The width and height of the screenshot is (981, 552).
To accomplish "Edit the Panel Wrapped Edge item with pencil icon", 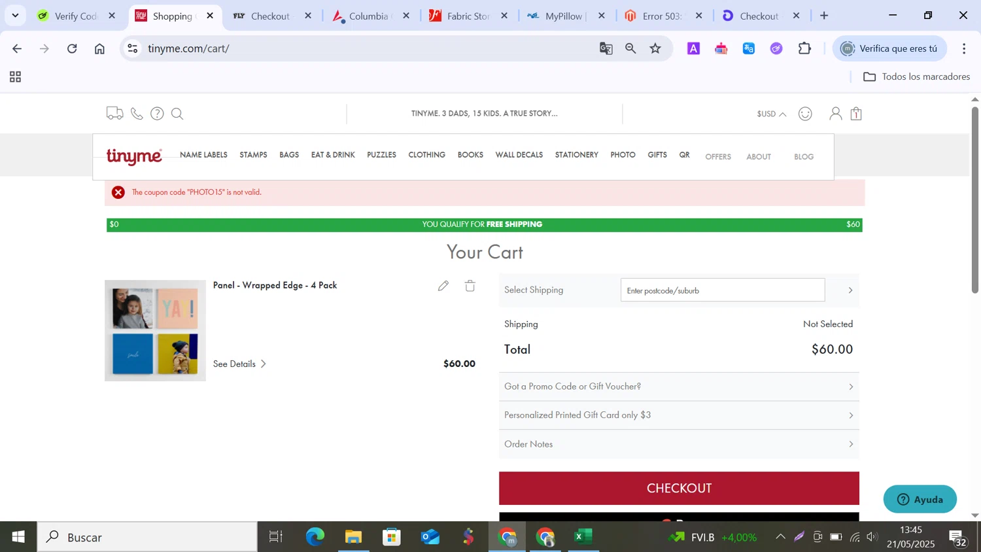I will pyautogui.click(x=443, y=285).
